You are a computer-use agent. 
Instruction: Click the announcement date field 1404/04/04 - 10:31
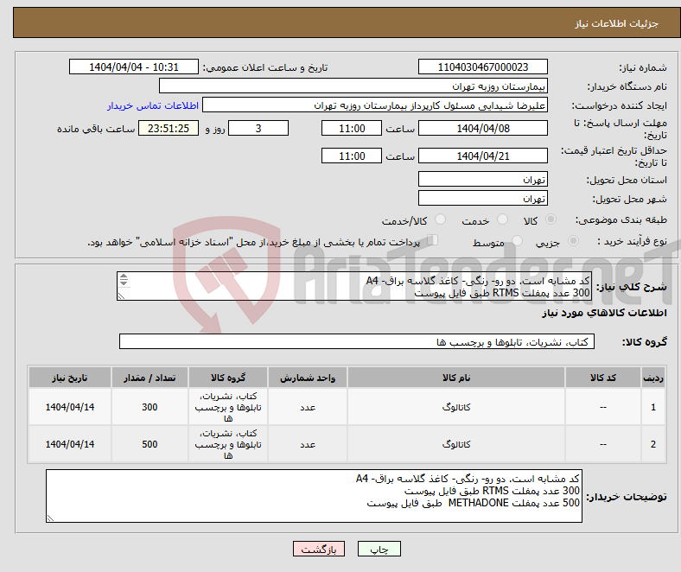(134, 67)
